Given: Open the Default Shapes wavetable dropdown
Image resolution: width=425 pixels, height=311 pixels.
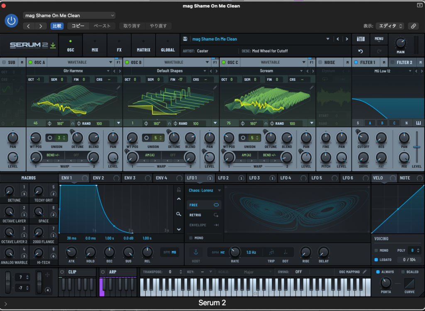Looking at the screenshot, I should (205, 71).
